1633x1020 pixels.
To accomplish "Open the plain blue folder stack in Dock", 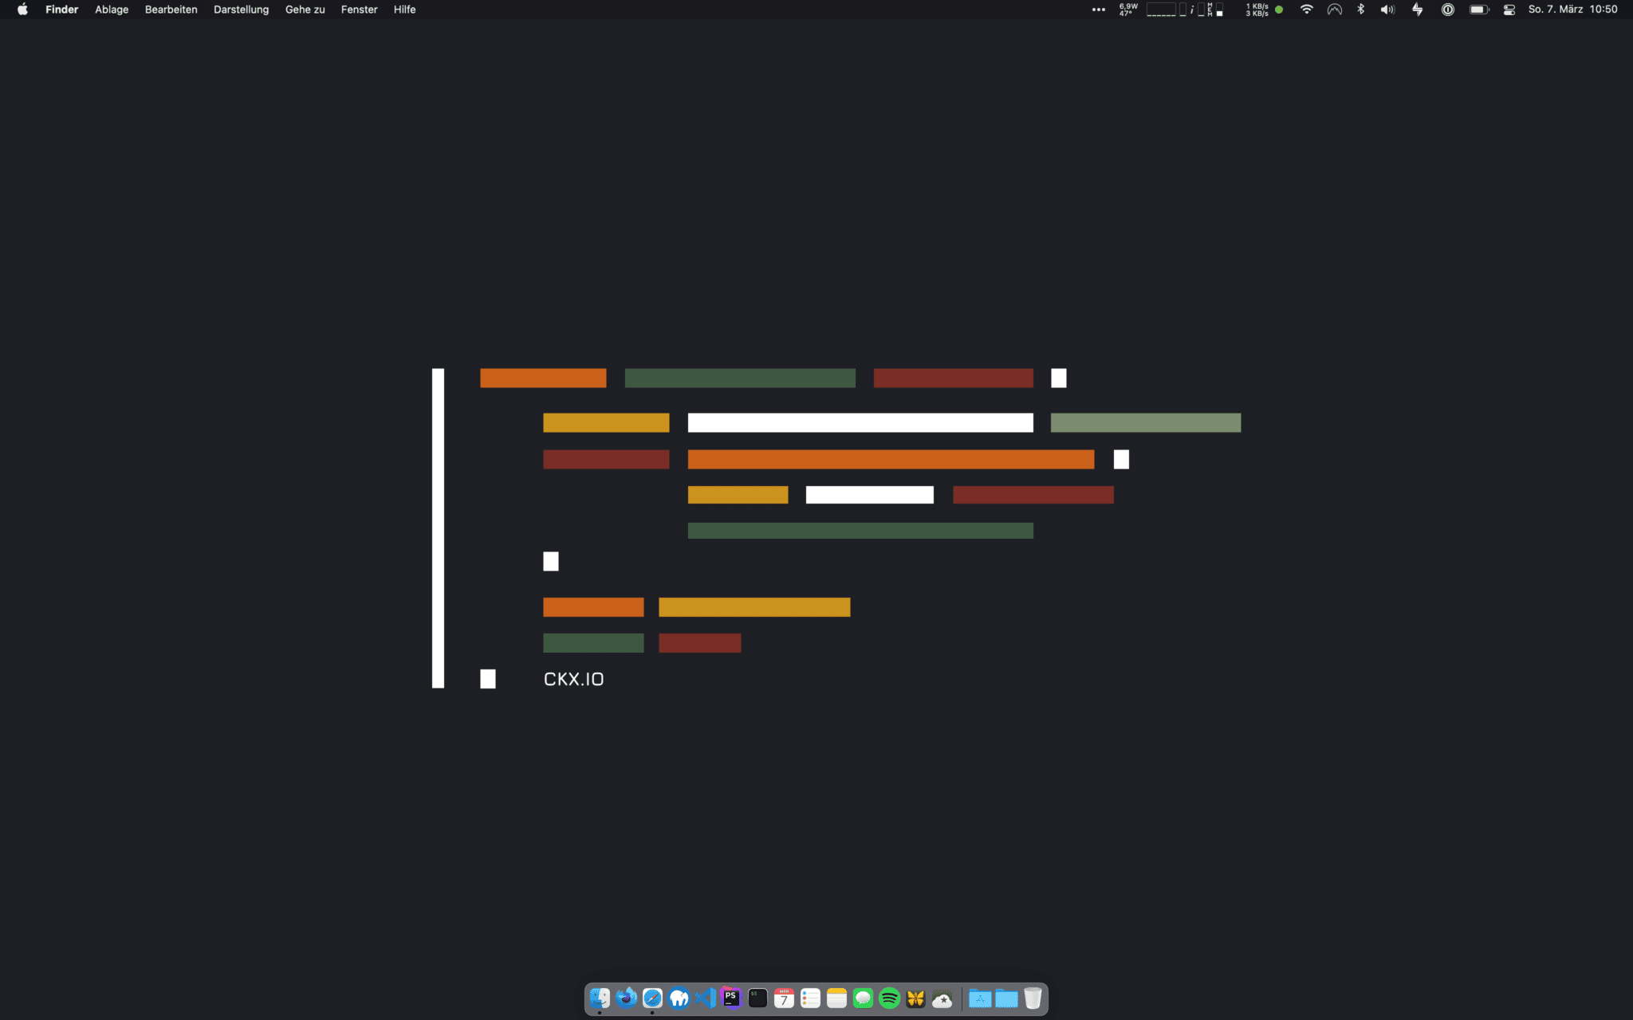I will [x=1006, y=998].
